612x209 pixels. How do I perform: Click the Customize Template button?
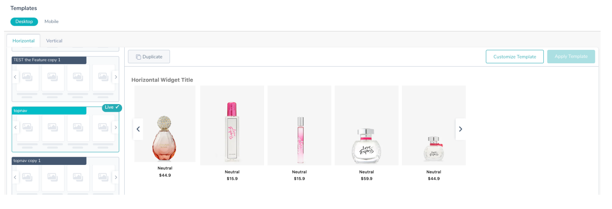pyautogui.click(x=515, y=57)
